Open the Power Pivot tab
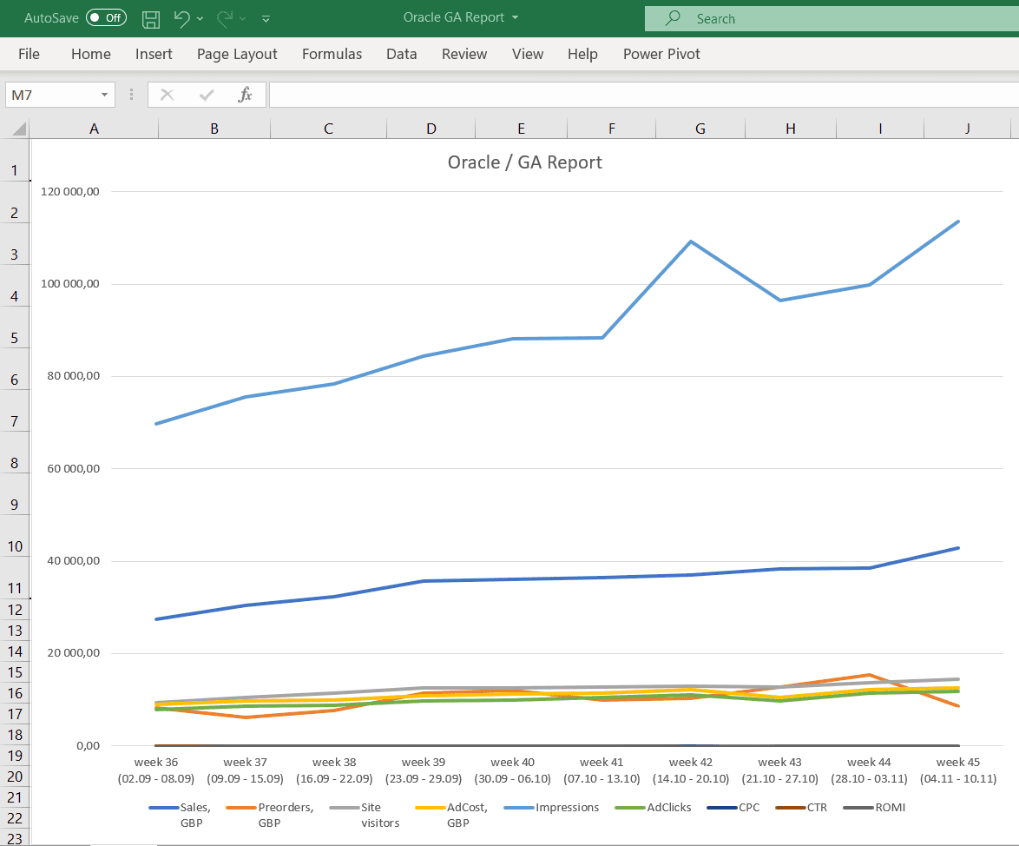The width and height of the screenshot is (1019, 846). pos(661,54)
